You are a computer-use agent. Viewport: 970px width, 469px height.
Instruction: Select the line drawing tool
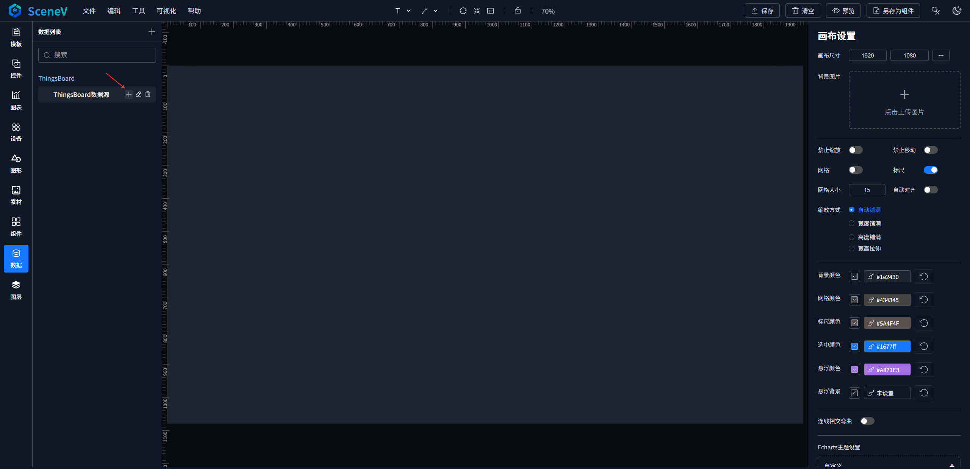pos(424,11)
